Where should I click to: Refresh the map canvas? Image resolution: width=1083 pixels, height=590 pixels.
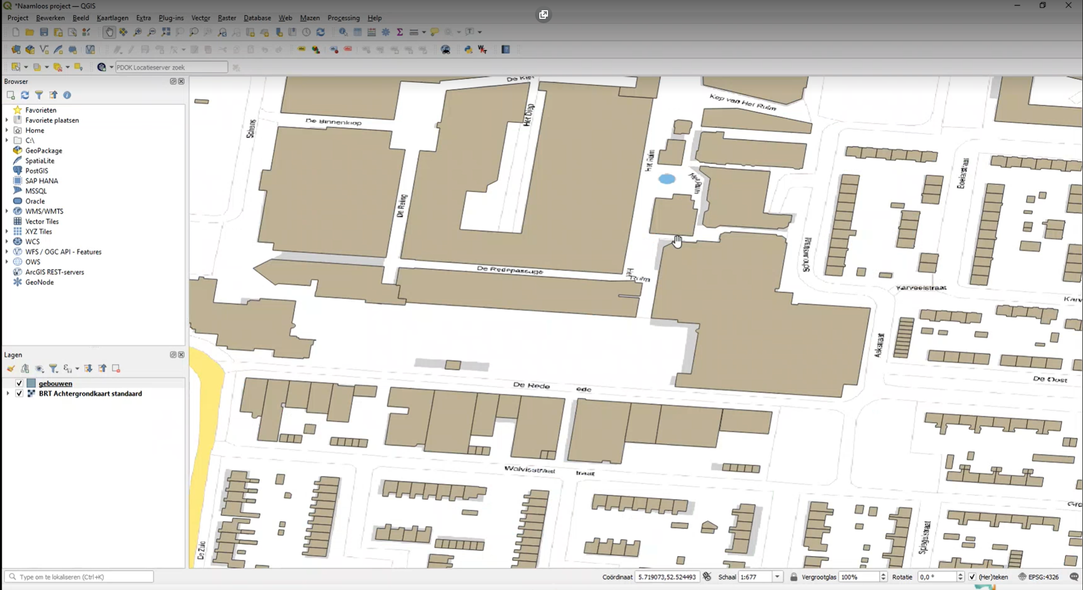320,32
